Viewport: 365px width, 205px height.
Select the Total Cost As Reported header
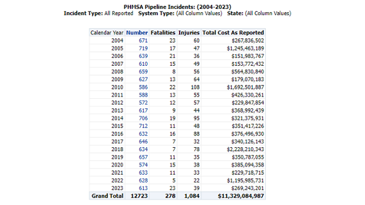pos(233,33)
